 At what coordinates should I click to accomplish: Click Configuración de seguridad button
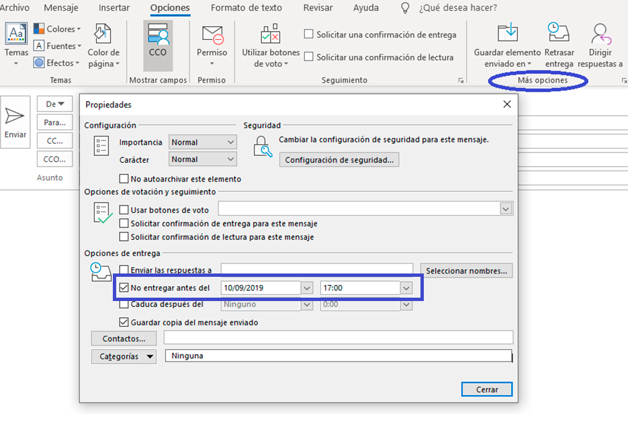(339, 159)
